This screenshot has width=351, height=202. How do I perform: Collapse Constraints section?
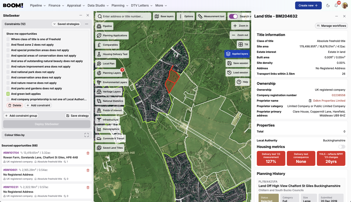(x=87, y=24)
